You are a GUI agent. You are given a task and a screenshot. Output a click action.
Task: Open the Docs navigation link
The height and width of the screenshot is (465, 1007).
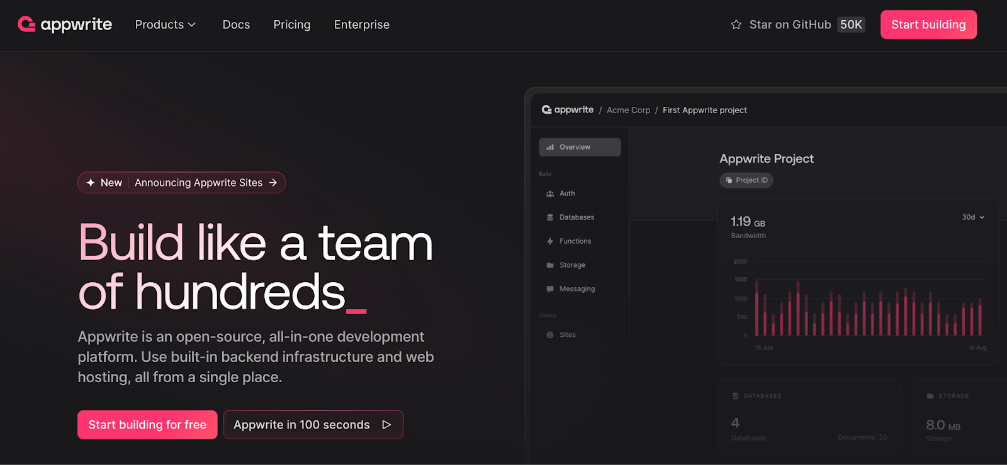(x=236, y=25)
